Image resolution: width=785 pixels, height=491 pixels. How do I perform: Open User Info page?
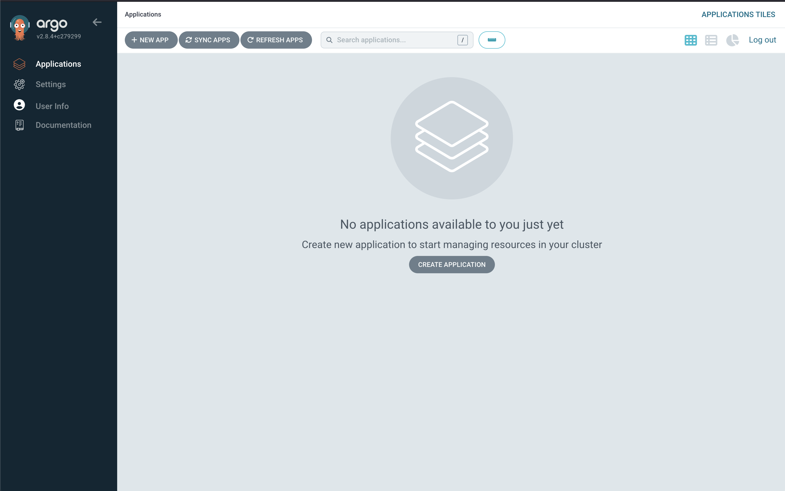coord(52,106)
